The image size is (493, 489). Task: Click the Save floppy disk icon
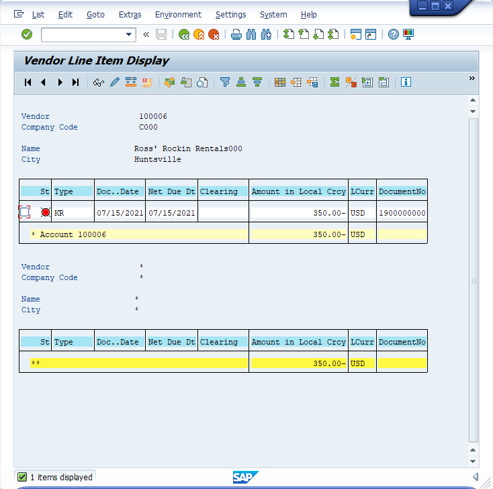[161, 34]
